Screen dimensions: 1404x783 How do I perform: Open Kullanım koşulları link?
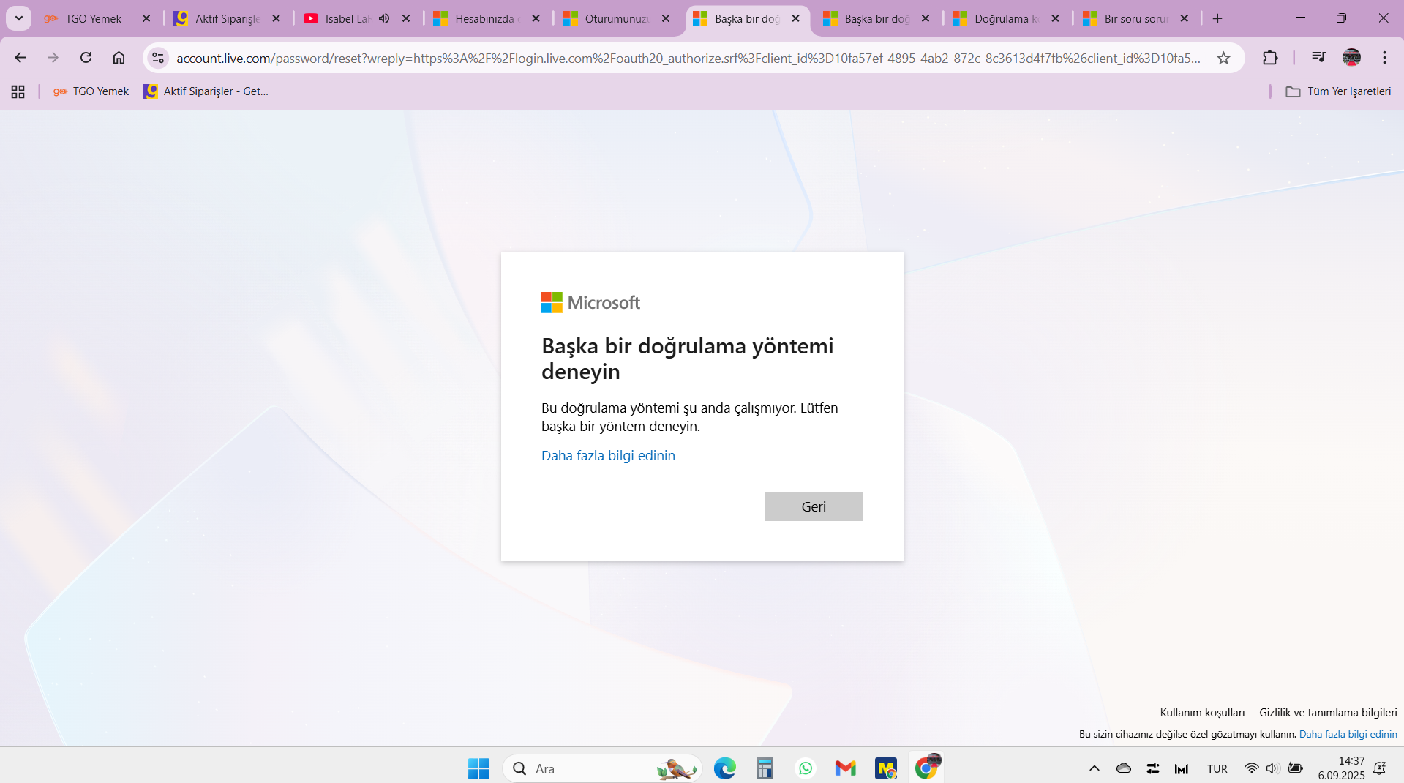[1202, 713]
